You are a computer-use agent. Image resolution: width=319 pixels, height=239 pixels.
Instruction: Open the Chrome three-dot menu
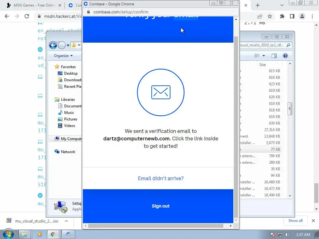[x=312, y=16]
